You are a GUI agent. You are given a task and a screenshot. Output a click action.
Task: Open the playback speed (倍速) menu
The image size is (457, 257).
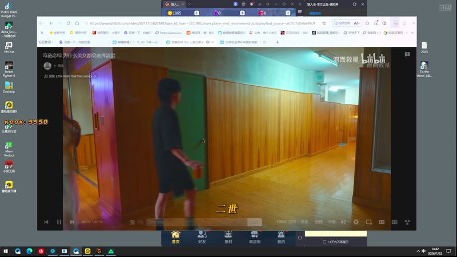(x=319, y=222)
